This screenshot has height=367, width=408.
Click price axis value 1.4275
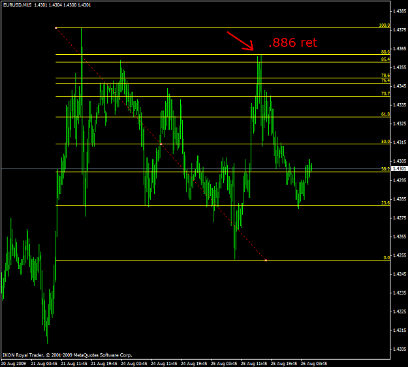click(x=400, y=218)
